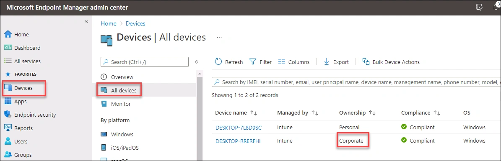
Task: Click the Groups people icon
Action: pos(8,155)
